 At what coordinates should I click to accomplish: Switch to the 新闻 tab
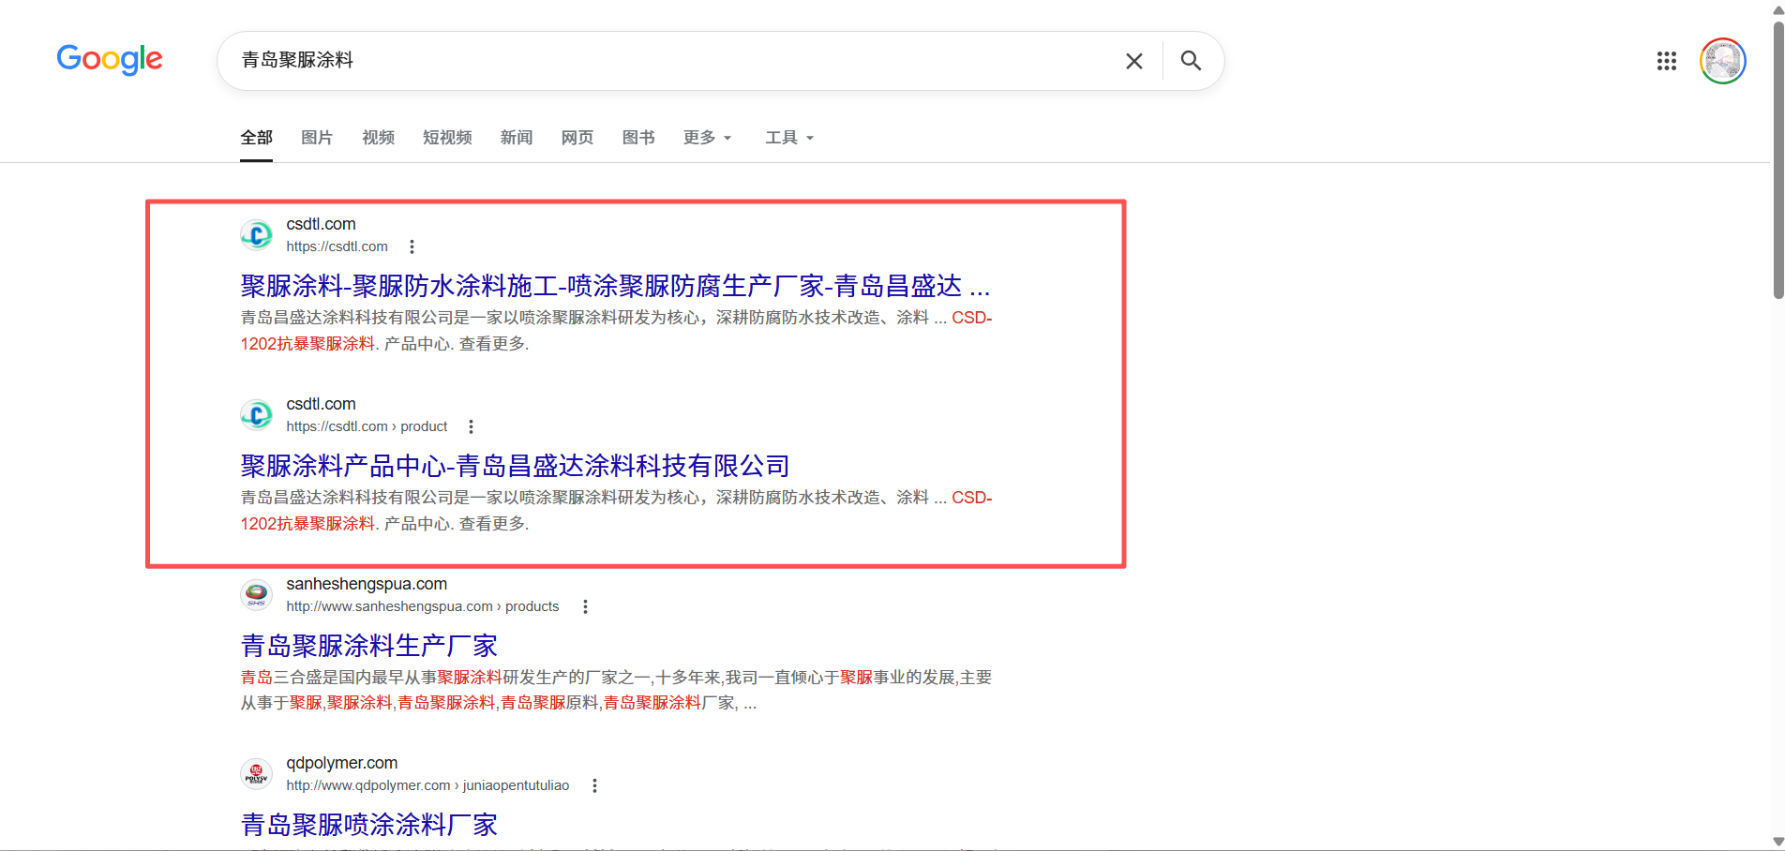click(517, 138)
